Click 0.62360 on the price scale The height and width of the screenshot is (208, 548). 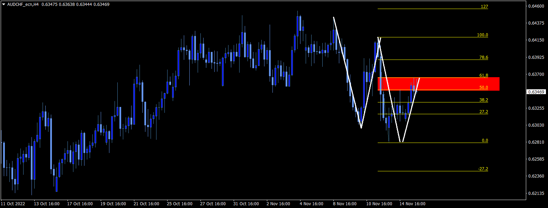click(x=536, y=176)
